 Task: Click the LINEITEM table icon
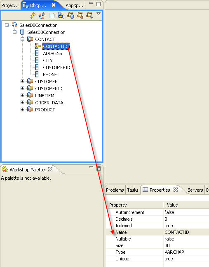pyautogui.click(x=30, y=95)
